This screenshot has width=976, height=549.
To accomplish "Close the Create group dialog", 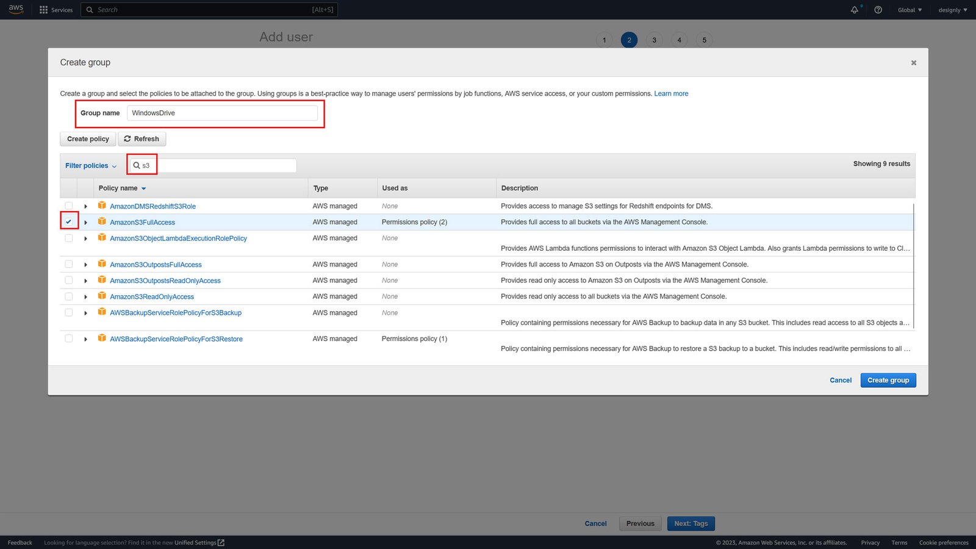I will pos(913,63).
